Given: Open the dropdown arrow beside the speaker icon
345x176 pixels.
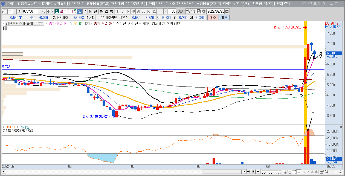Looking at the screenshot, I should (53, 11).
